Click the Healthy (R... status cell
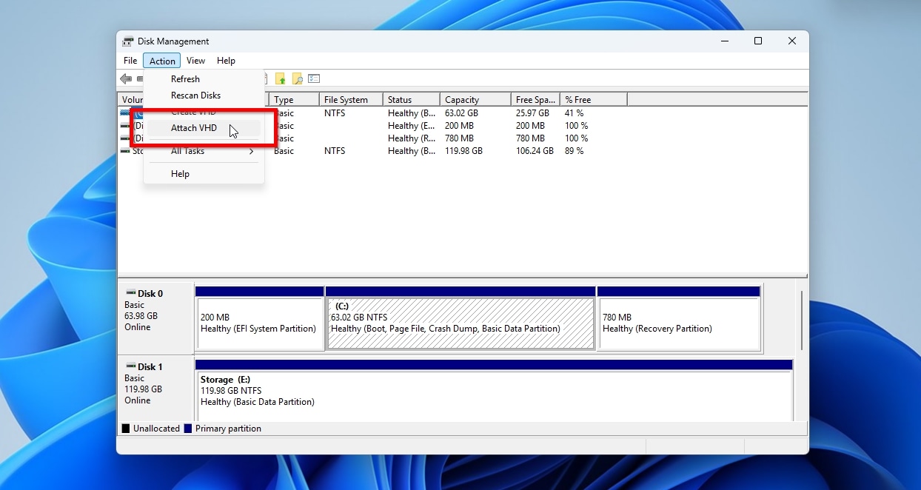Image resolution: width=921 pixels, height=490 pixels. tap(412, 138)
